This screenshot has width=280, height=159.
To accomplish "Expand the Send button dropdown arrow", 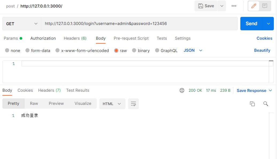I will [268, 24].
